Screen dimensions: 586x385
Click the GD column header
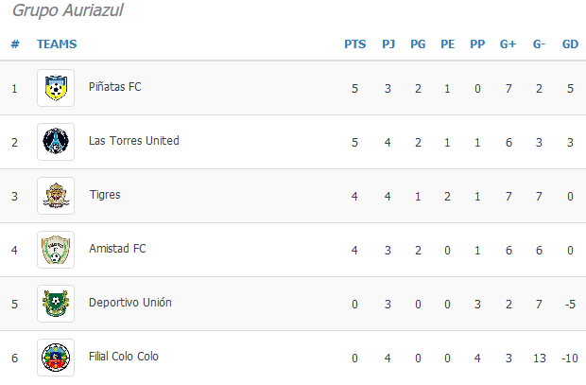tap(570, 44)
